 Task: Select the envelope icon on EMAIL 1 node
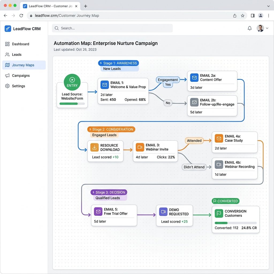104,85
